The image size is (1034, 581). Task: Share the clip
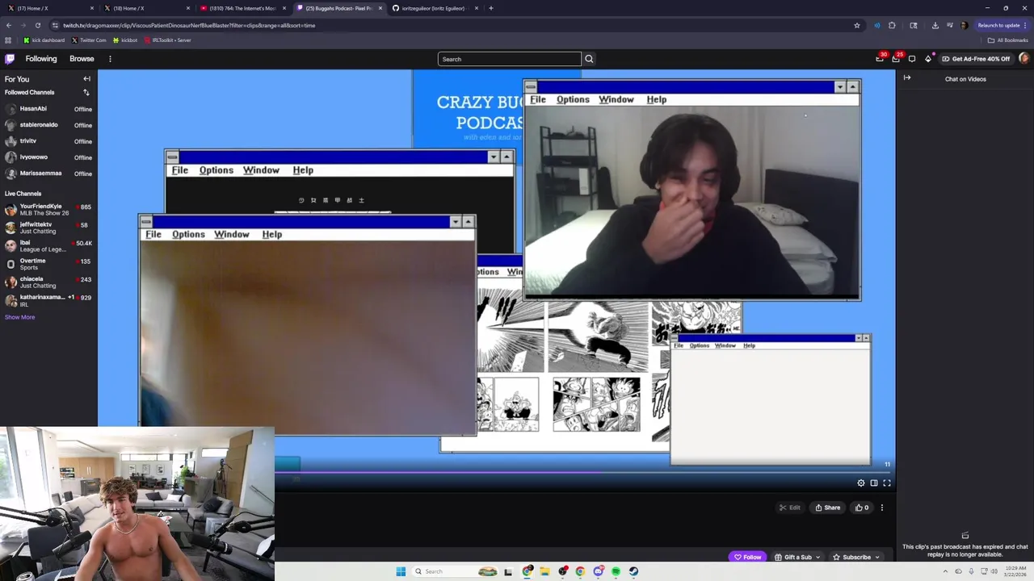[828, 508]
